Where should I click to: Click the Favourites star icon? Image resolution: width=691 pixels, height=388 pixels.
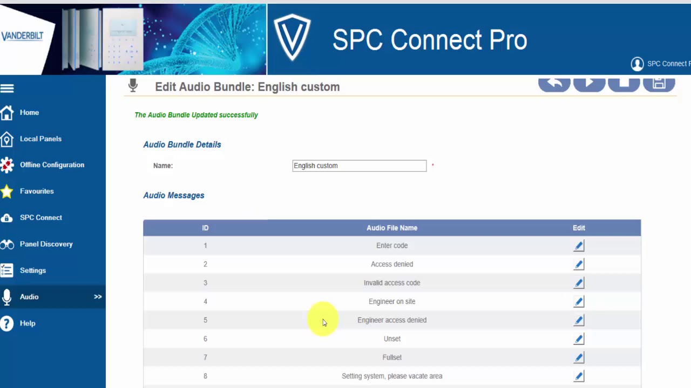7,191
